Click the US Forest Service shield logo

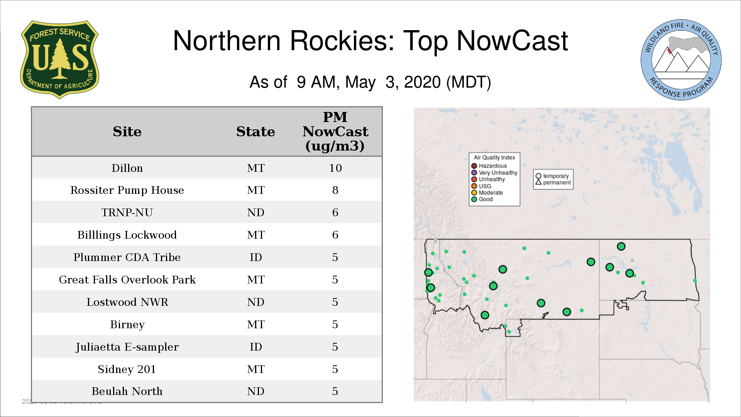tap(59, 59)
